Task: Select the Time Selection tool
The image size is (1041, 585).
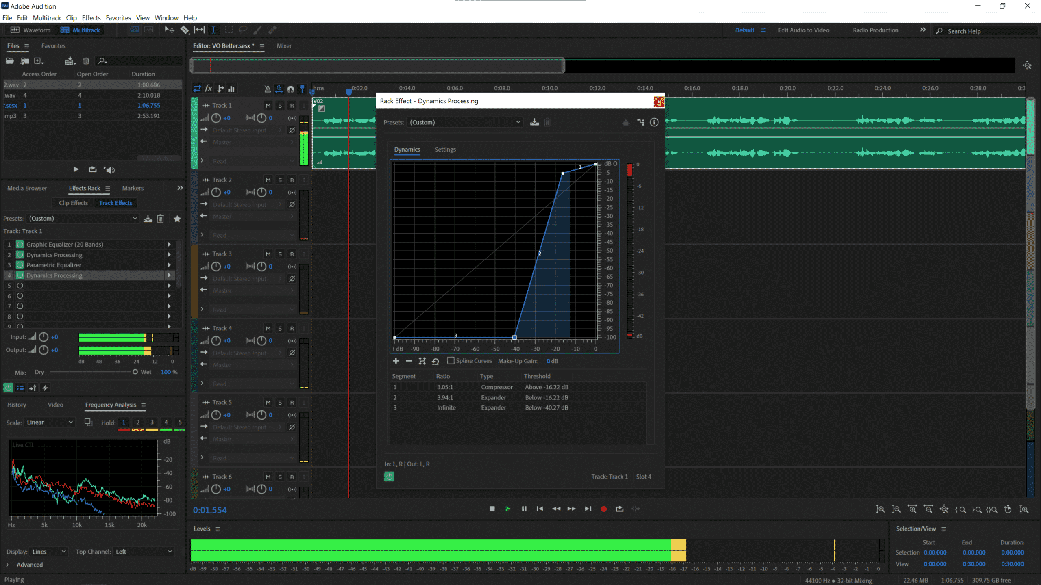Action: [x=213, y=30]
